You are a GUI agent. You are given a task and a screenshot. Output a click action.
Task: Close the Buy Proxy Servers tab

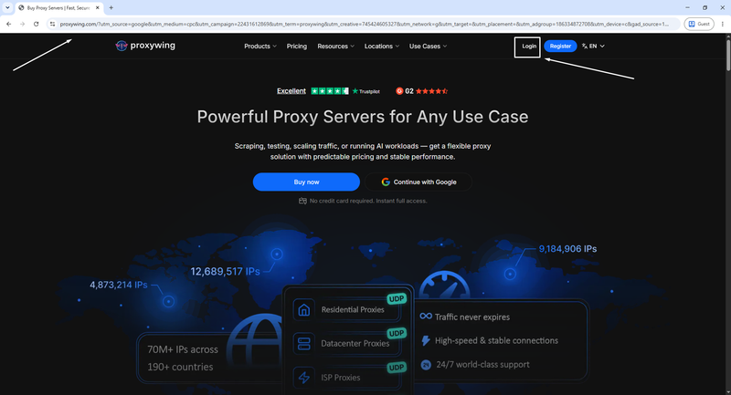(x=98, y=7)
